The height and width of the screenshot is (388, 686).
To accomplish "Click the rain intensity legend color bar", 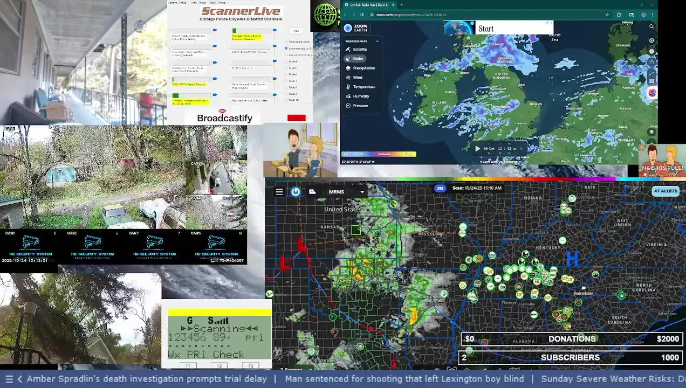I will point(378,154).
